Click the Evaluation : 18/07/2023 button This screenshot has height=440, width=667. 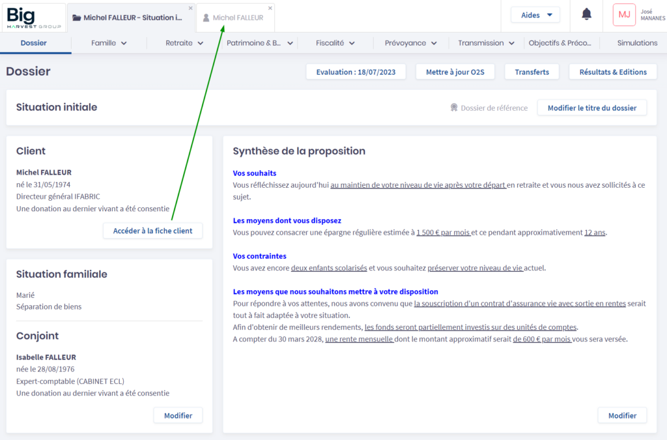[x=356, y=72]
